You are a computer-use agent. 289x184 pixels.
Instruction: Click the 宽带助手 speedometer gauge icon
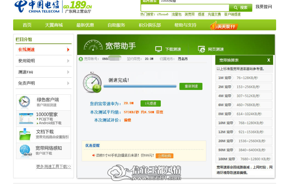point(93,45)
